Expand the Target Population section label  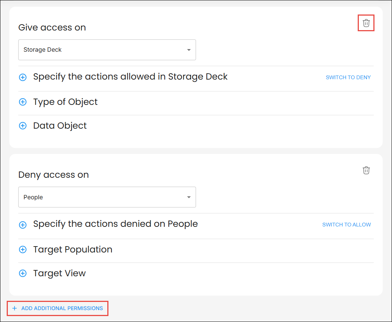73,249
